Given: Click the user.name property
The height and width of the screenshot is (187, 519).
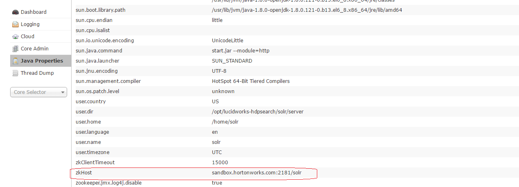Looking at the screenshot, I should coord(88,142).
